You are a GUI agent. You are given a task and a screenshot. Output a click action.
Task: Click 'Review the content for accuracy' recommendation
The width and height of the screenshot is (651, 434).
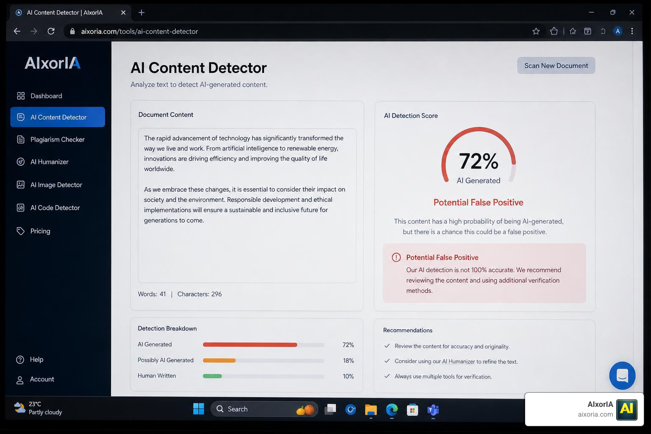452,346
